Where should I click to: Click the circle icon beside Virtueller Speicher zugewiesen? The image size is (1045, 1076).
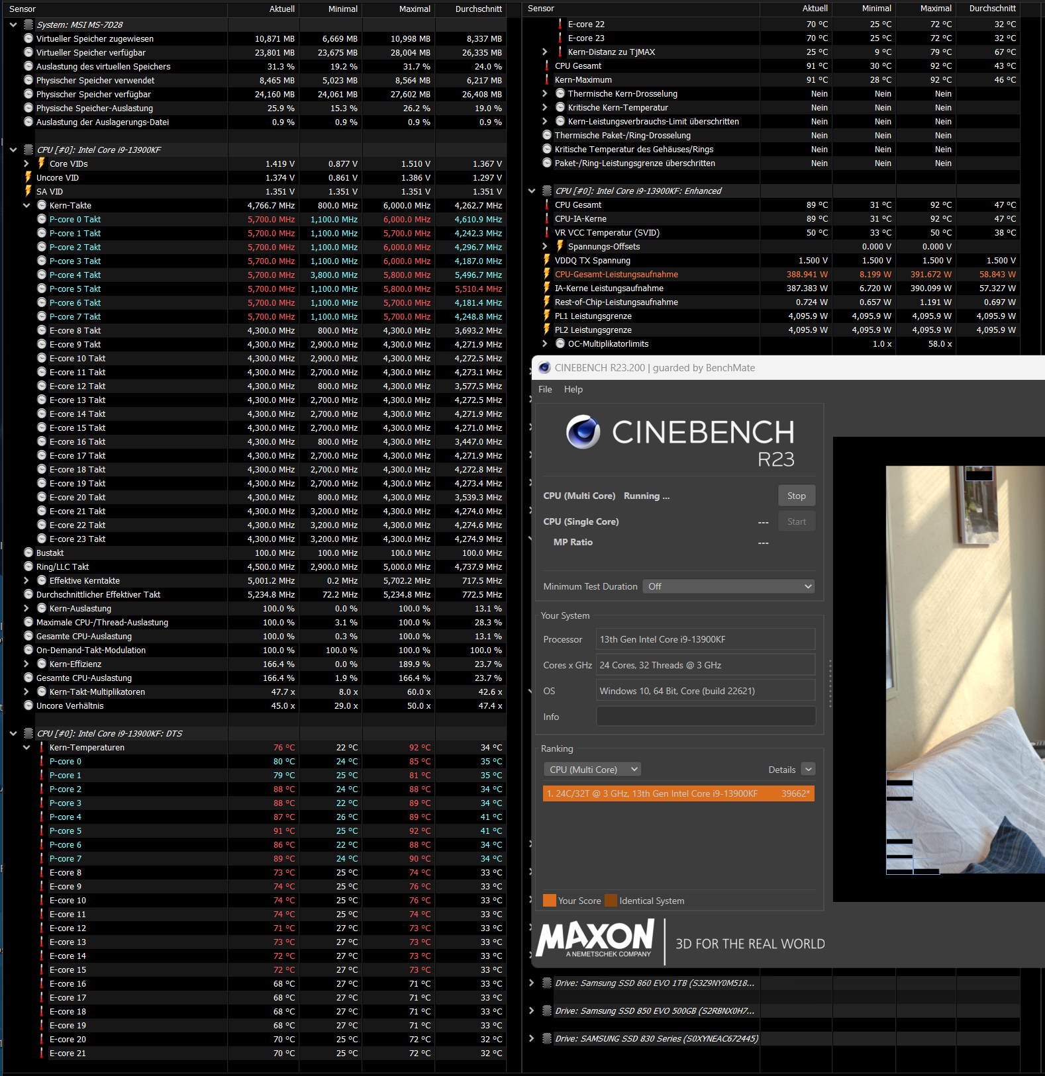pos(28,38)
